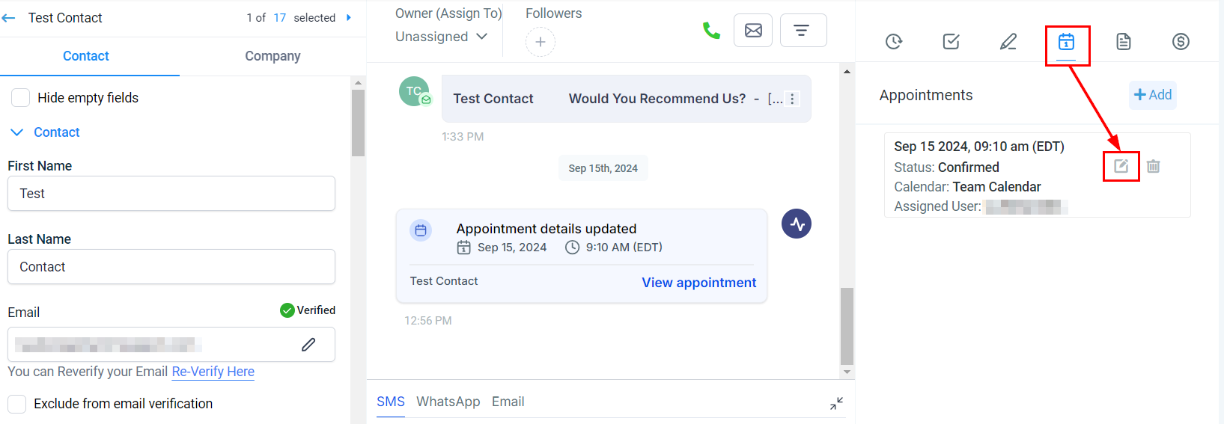Click the First Name input field
The image size is (1224, 424).
point(171,194)
